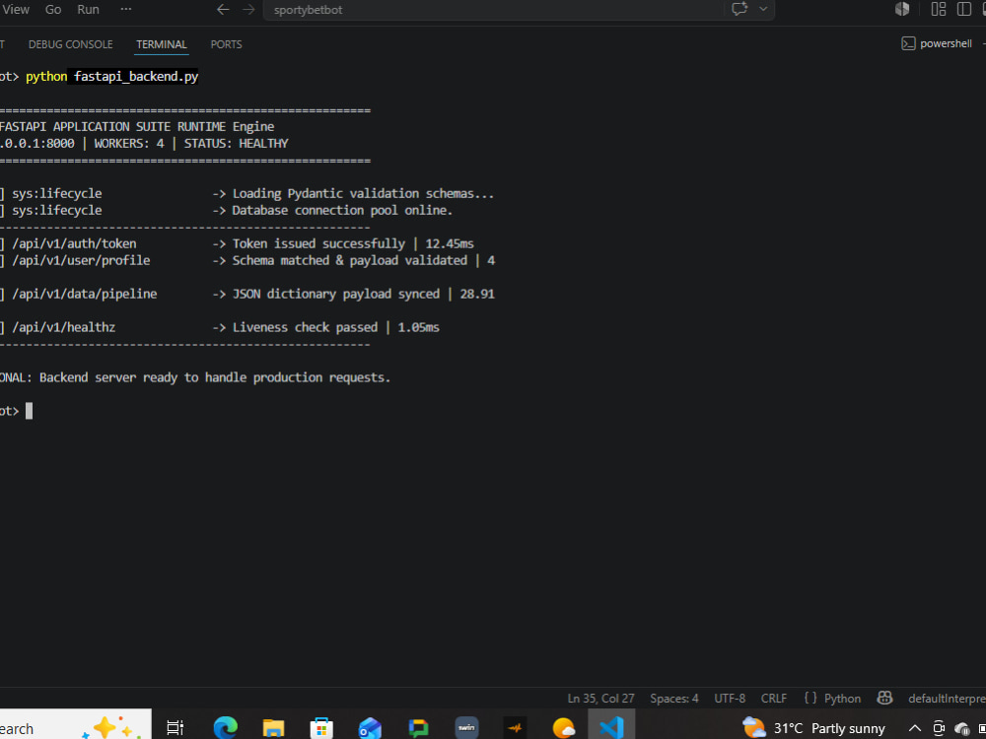
Task: Show hidden icons with the tray chevron
Action: tap(915, 728)
